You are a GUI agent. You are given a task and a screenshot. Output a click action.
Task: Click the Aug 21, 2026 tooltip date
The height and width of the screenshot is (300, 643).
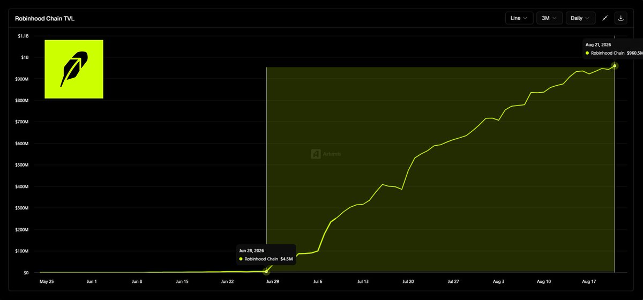click(x=599, y=45)
